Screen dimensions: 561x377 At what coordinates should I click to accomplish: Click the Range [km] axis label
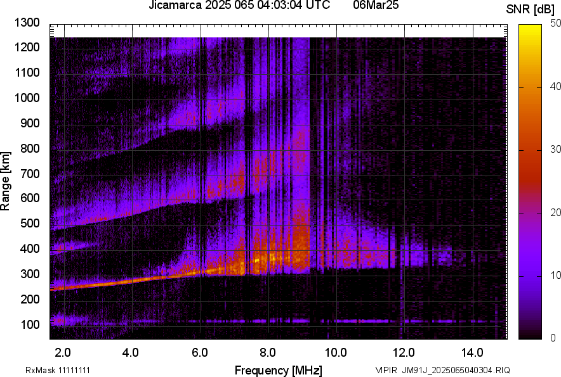[x=6, y=181]
